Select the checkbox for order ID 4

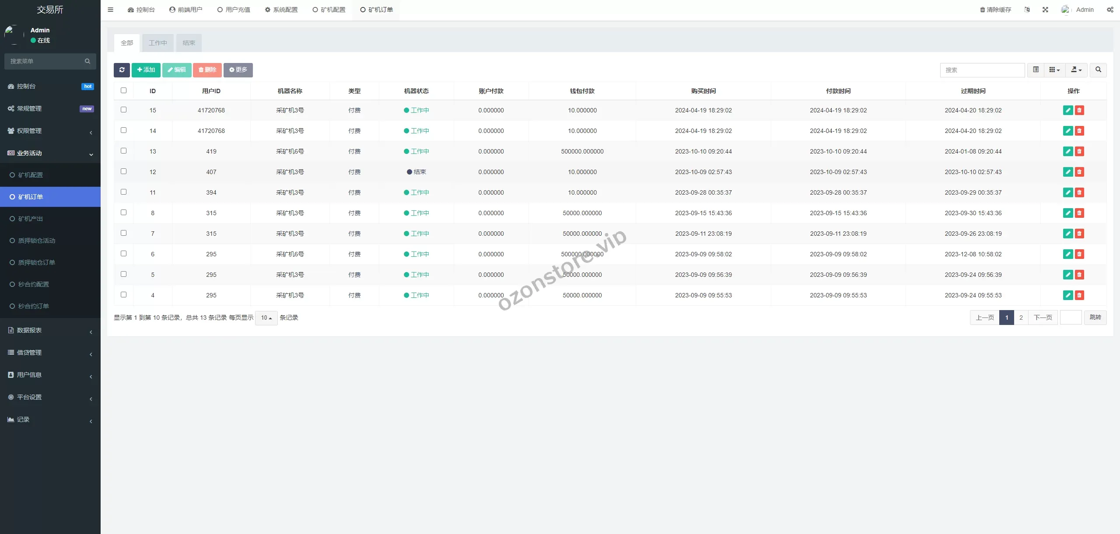123,295
